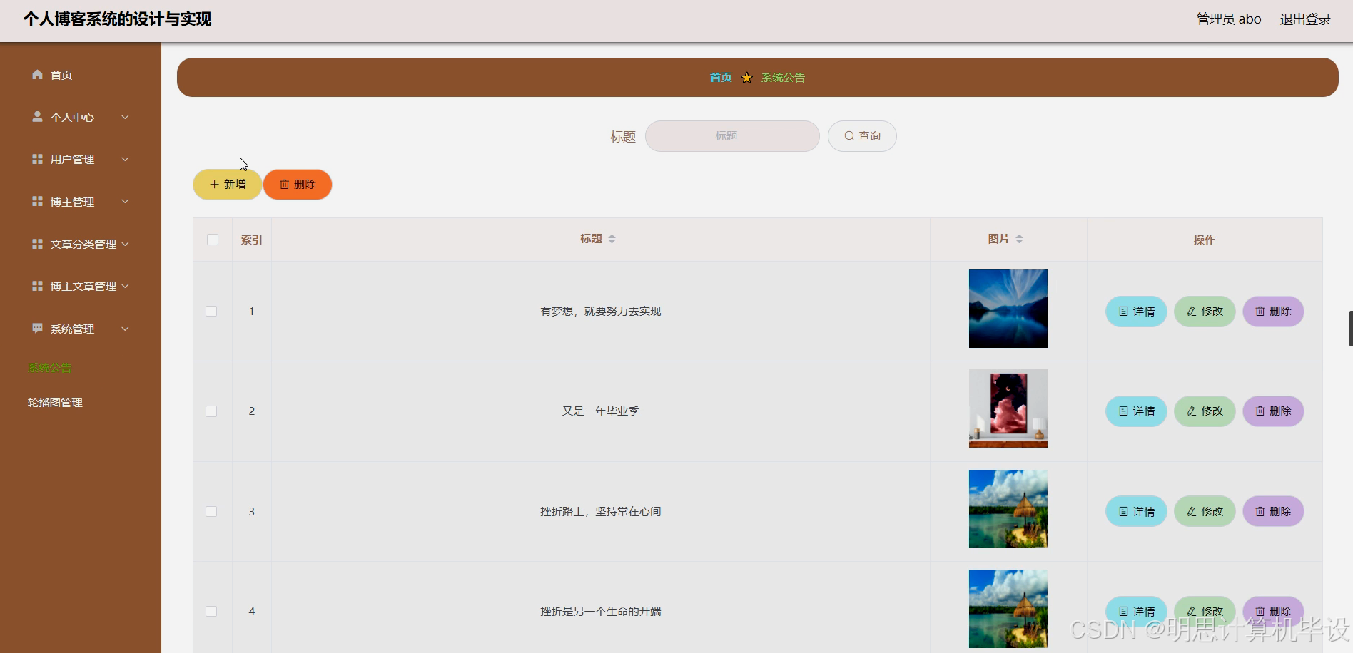Click the blue lake thumbnail in row 1
1353x653 pixels.
[1008, 309]
